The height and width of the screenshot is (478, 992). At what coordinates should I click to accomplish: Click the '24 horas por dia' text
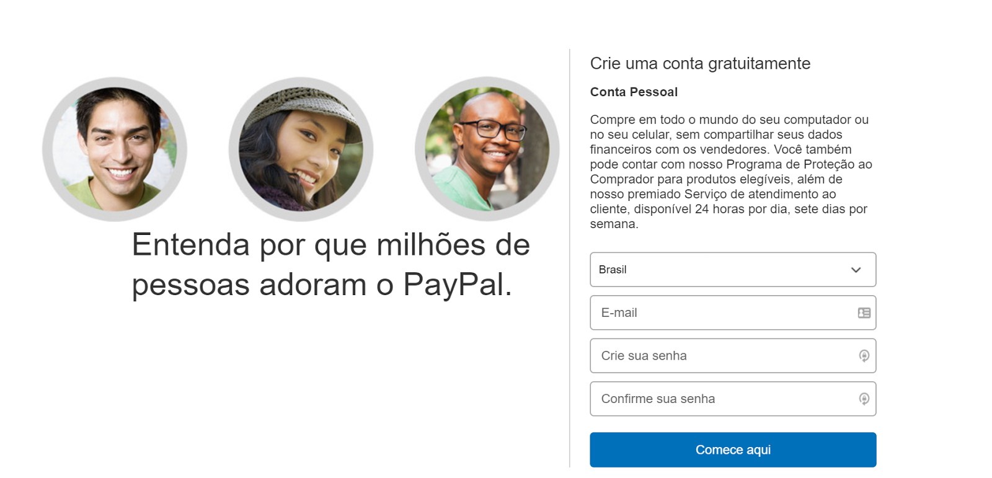[742, 209]
